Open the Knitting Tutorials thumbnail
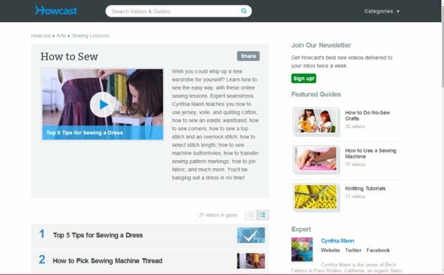 tap(316, 197)
